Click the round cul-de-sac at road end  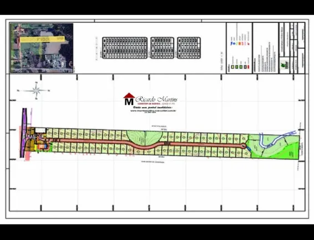[x=244, y=146]
